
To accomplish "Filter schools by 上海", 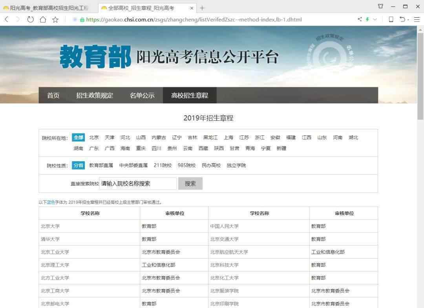I will click(x=228, y=137).
